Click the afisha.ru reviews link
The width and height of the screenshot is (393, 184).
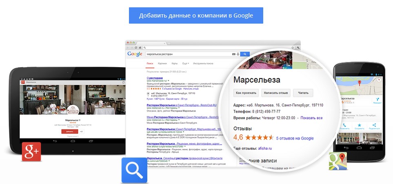point(265,148)
